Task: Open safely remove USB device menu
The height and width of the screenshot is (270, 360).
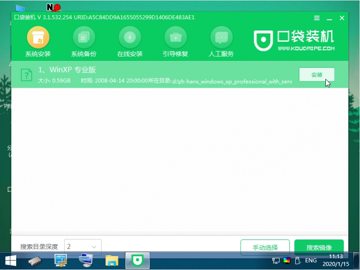Action: pyautogui.click(x=297, y=261)
